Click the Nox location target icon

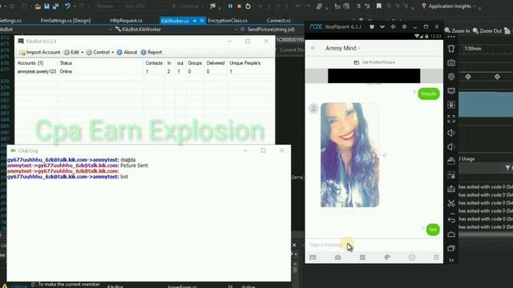coord(451,77)
